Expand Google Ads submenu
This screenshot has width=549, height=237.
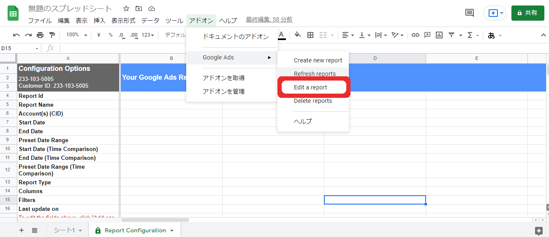coord(232,57)
